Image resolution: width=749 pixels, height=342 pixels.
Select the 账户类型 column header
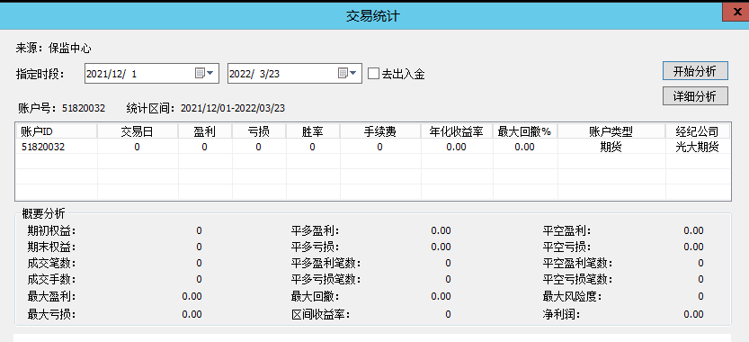611,131
